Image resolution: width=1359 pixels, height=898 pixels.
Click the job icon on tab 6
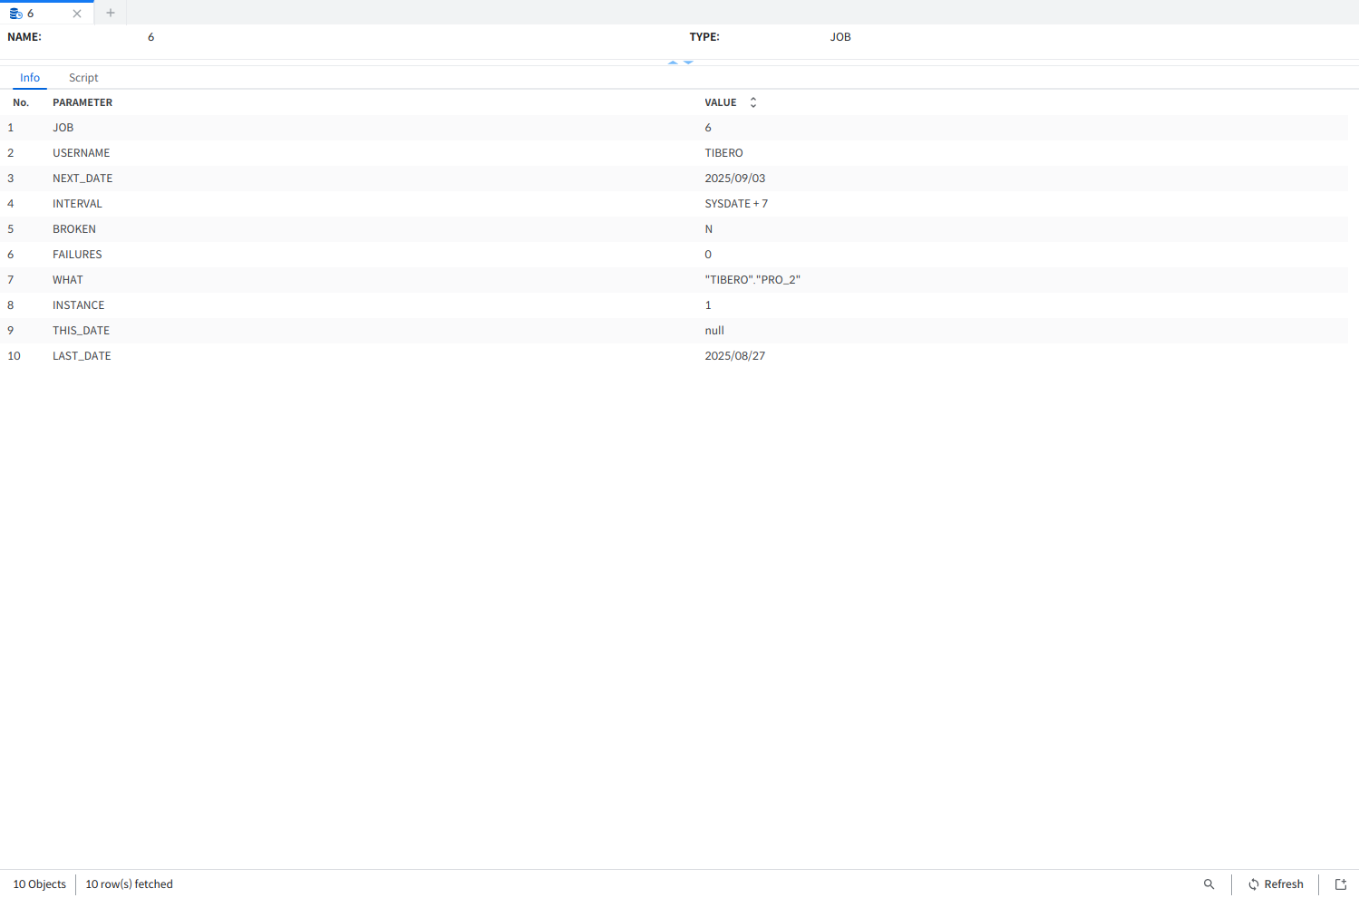pyautogui.click(x=15, y=14)
